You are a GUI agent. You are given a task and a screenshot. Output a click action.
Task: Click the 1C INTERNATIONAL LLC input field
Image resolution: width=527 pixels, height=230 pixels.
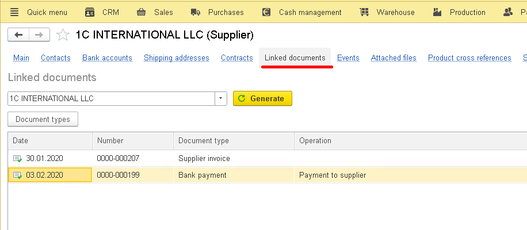(x=110, y=98)
